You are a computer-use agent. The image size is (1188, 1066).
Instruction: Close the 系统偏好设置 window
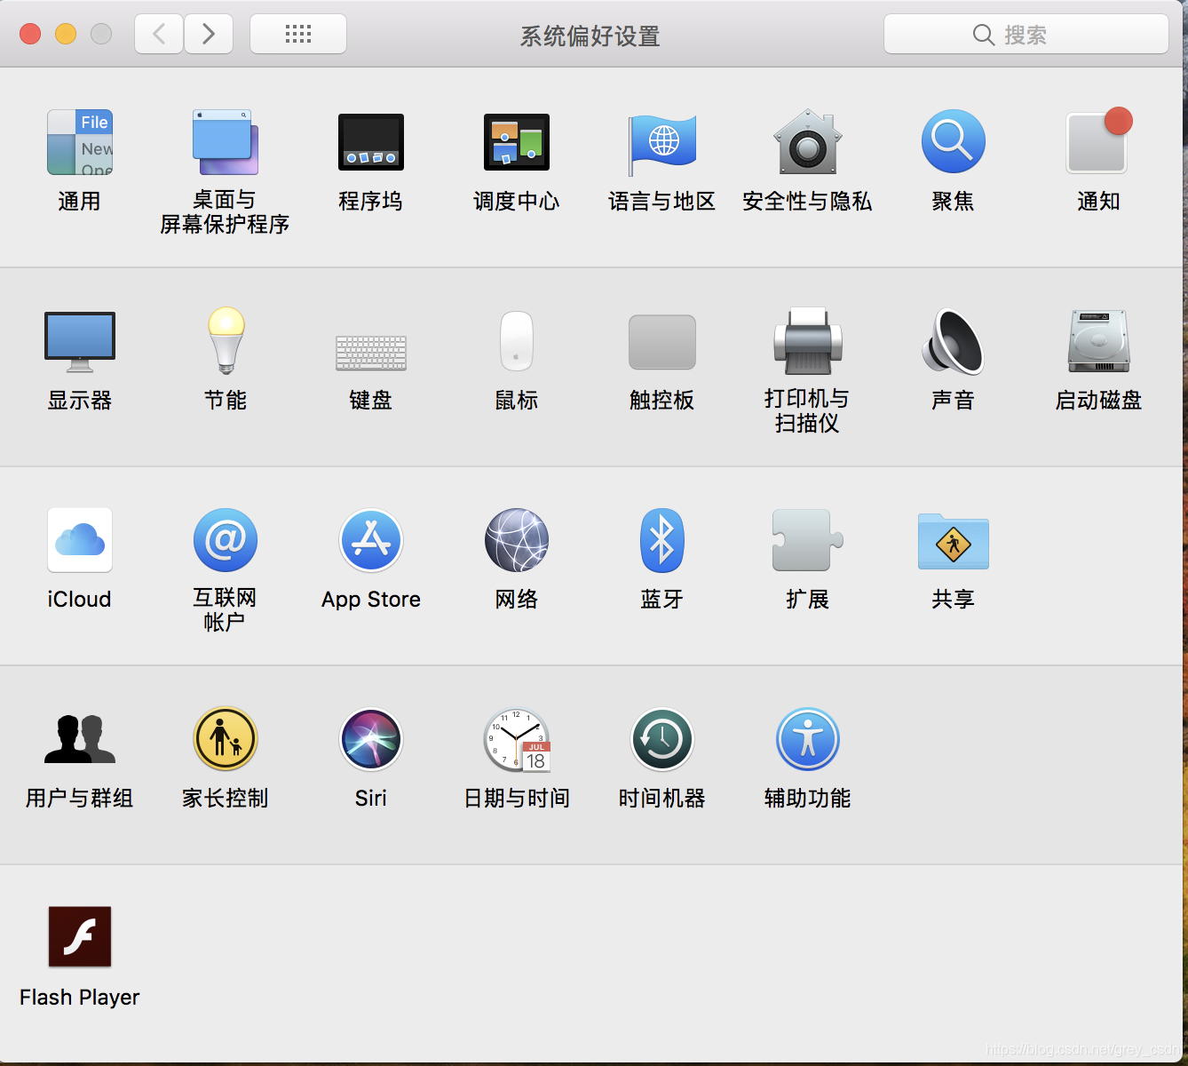pos(30,34)
